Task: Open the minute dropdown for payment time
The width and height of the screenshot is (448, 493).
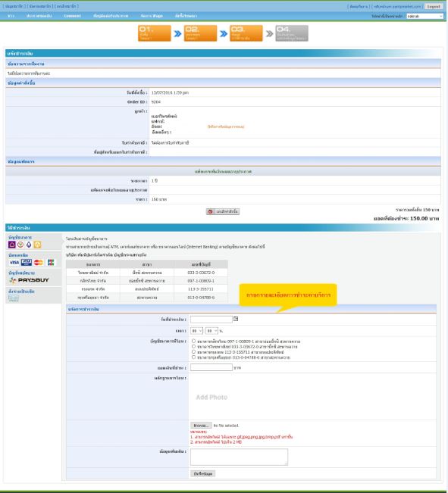Action: pos(212,331)
